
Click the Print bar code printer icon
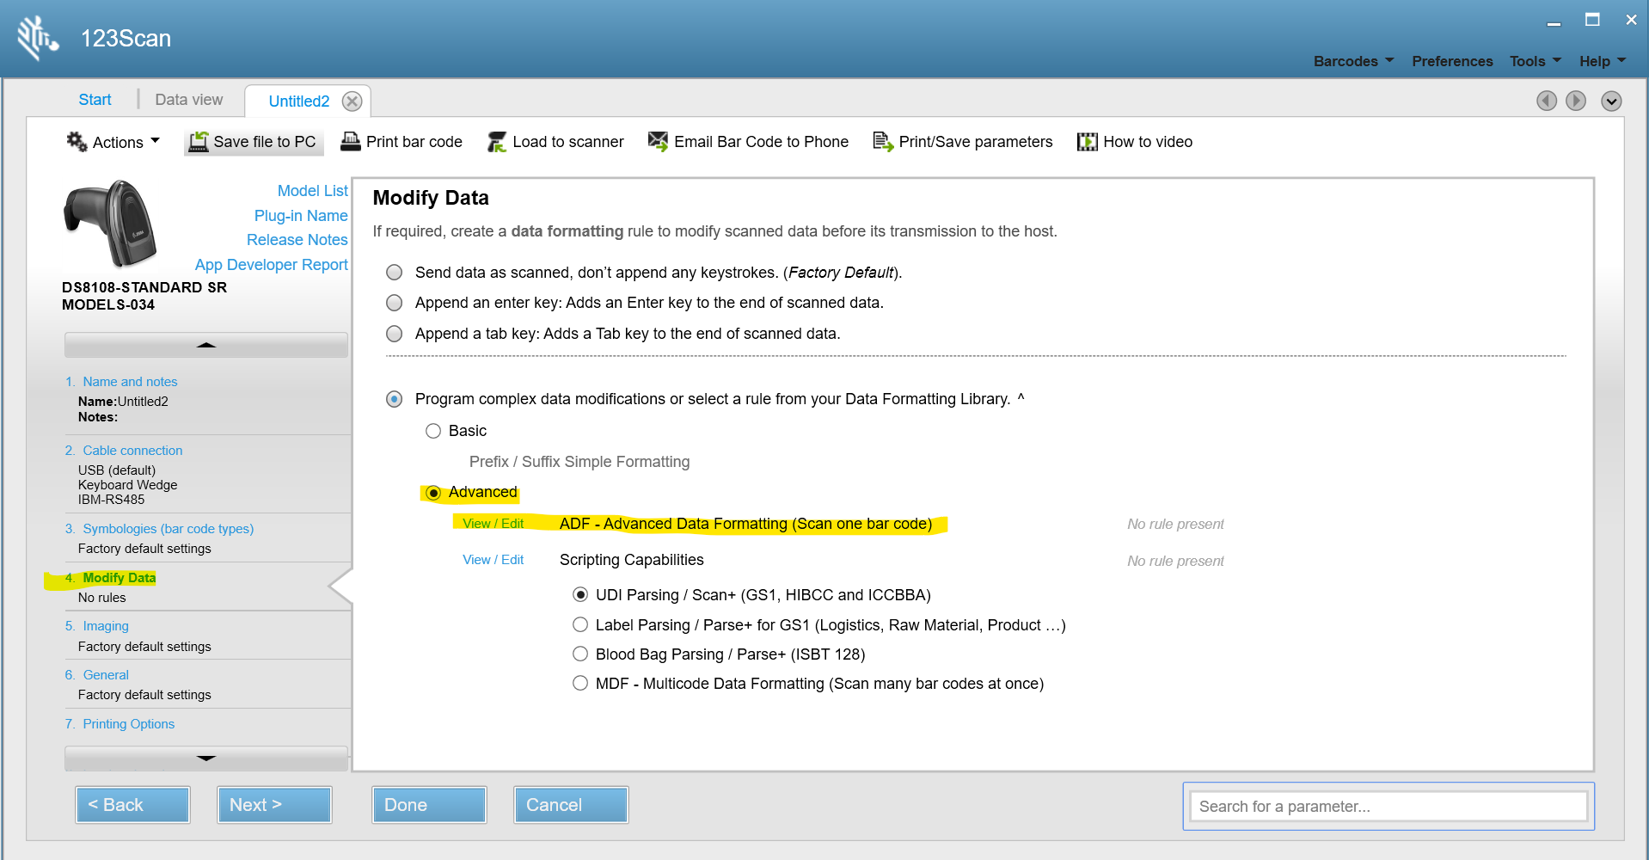point(351,142)
